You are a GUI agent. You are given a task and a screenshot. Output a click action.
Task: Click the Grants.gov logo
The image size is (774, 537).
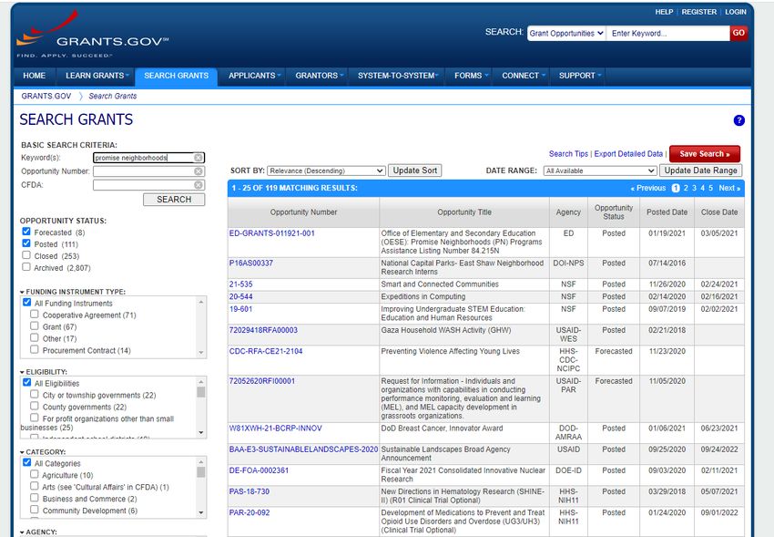click(x=92, y=35)
